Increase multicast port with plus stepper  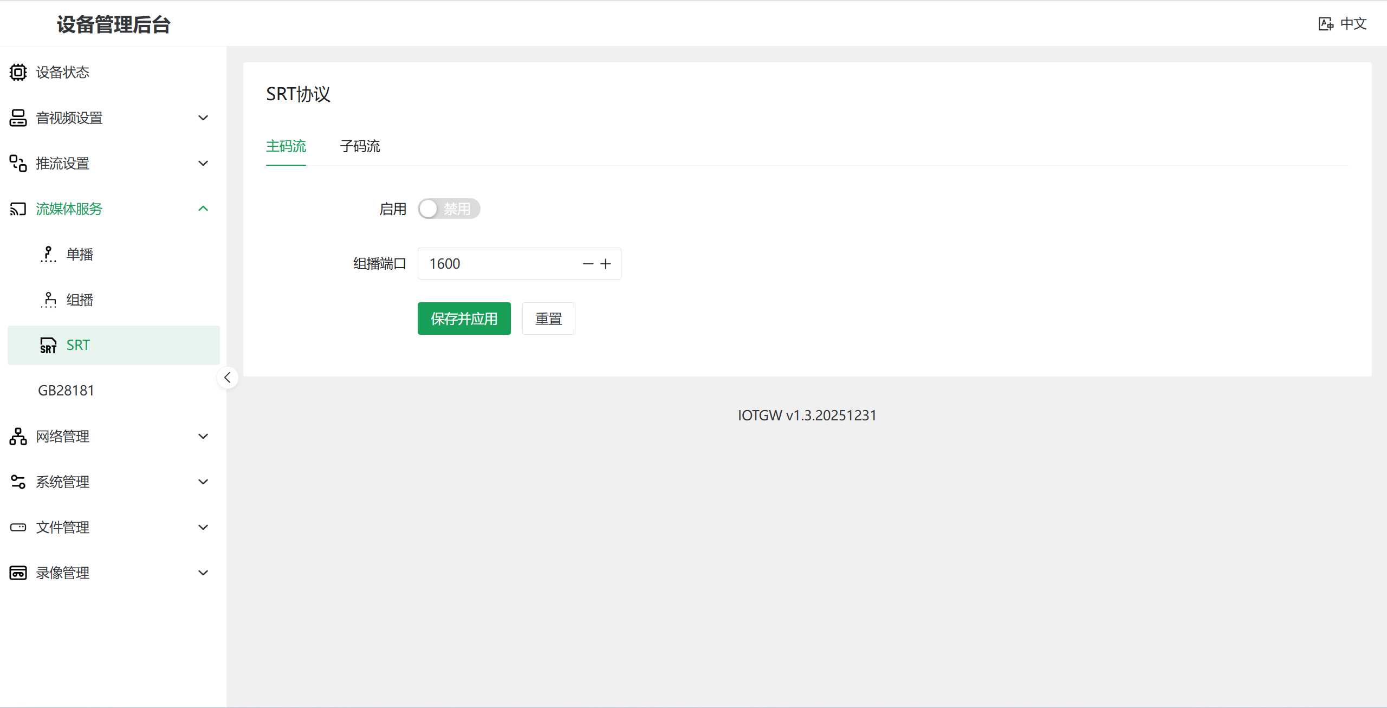tap(606, 264)
